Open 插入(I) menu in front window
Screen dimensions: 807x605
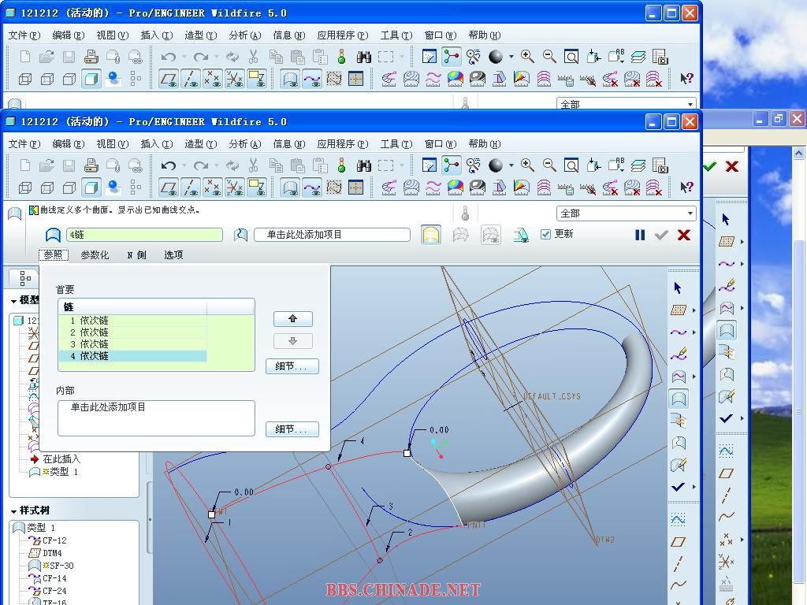tap(157, 144)
